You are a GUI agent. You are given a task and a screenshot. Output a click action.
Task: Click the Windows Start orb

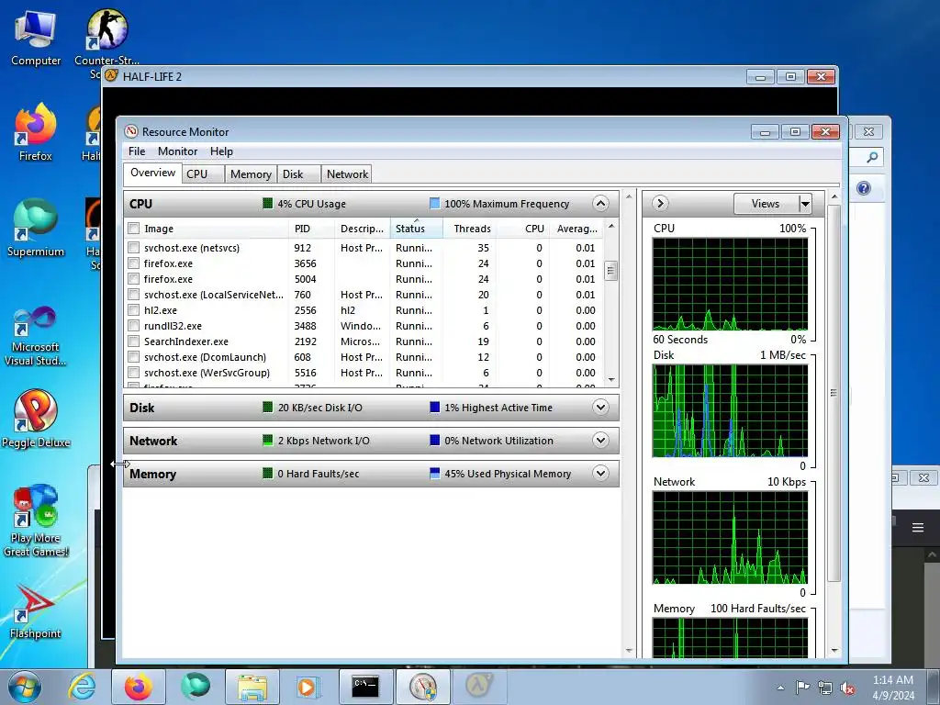(24, 687)
